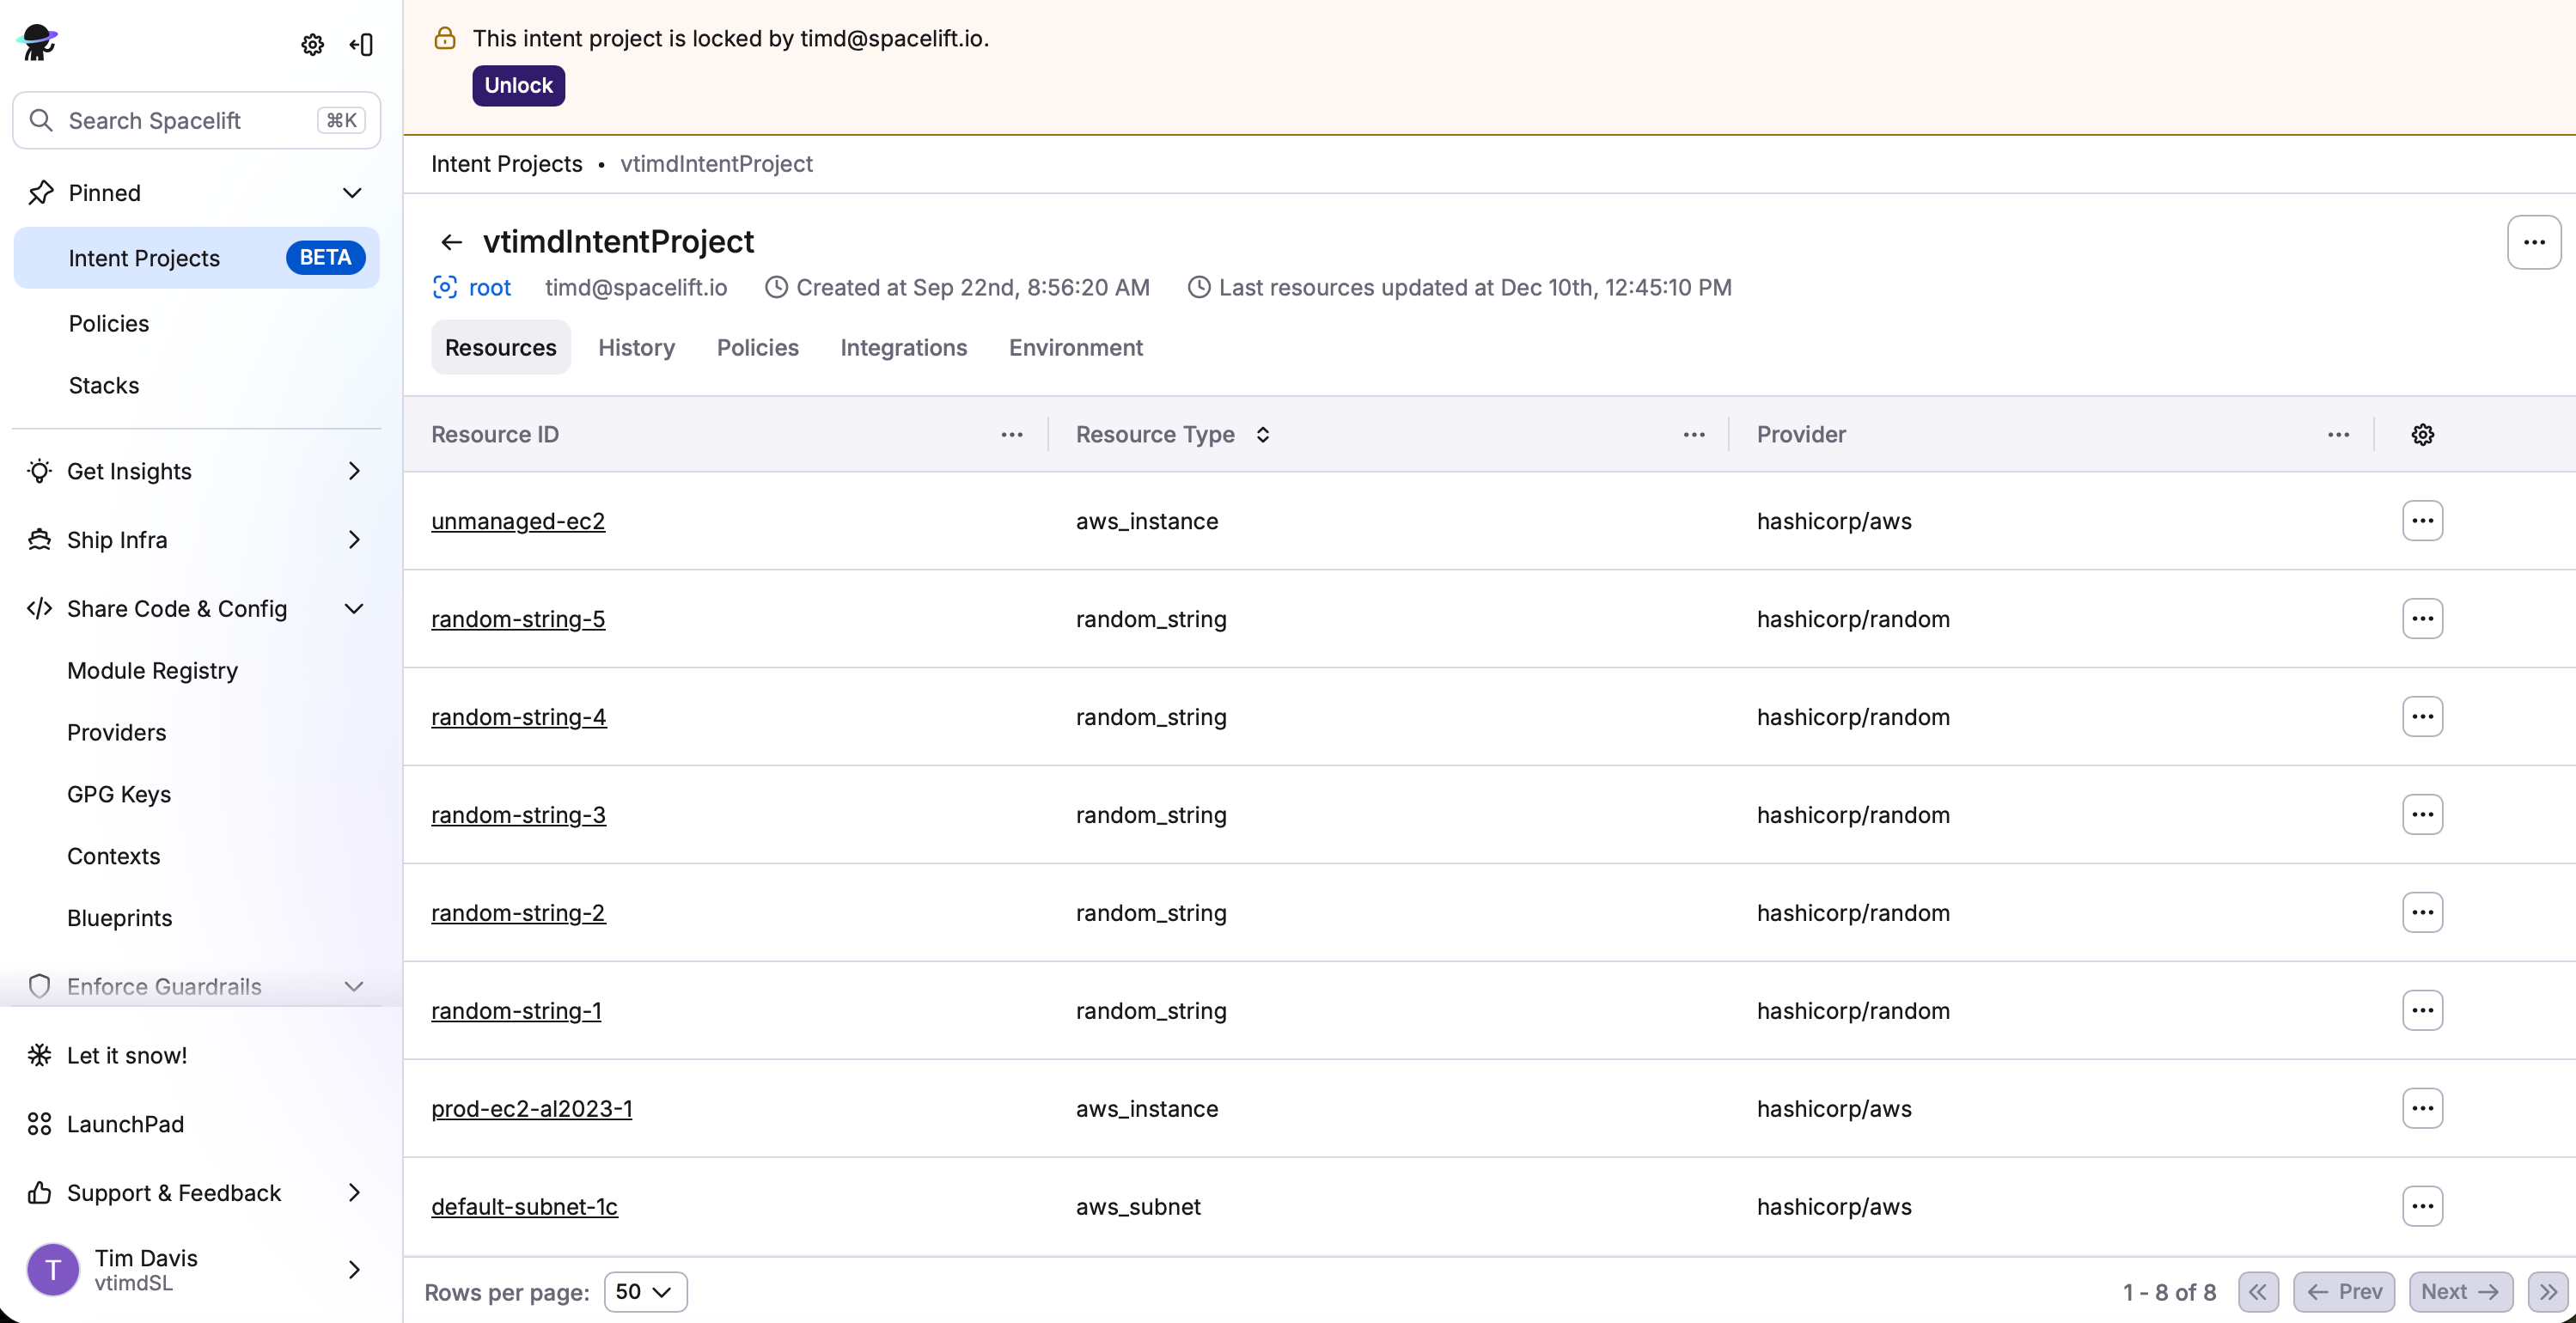Open Resource ID column options dots
This screenshot has height=1323, width=2576.
pos(1011,435)
